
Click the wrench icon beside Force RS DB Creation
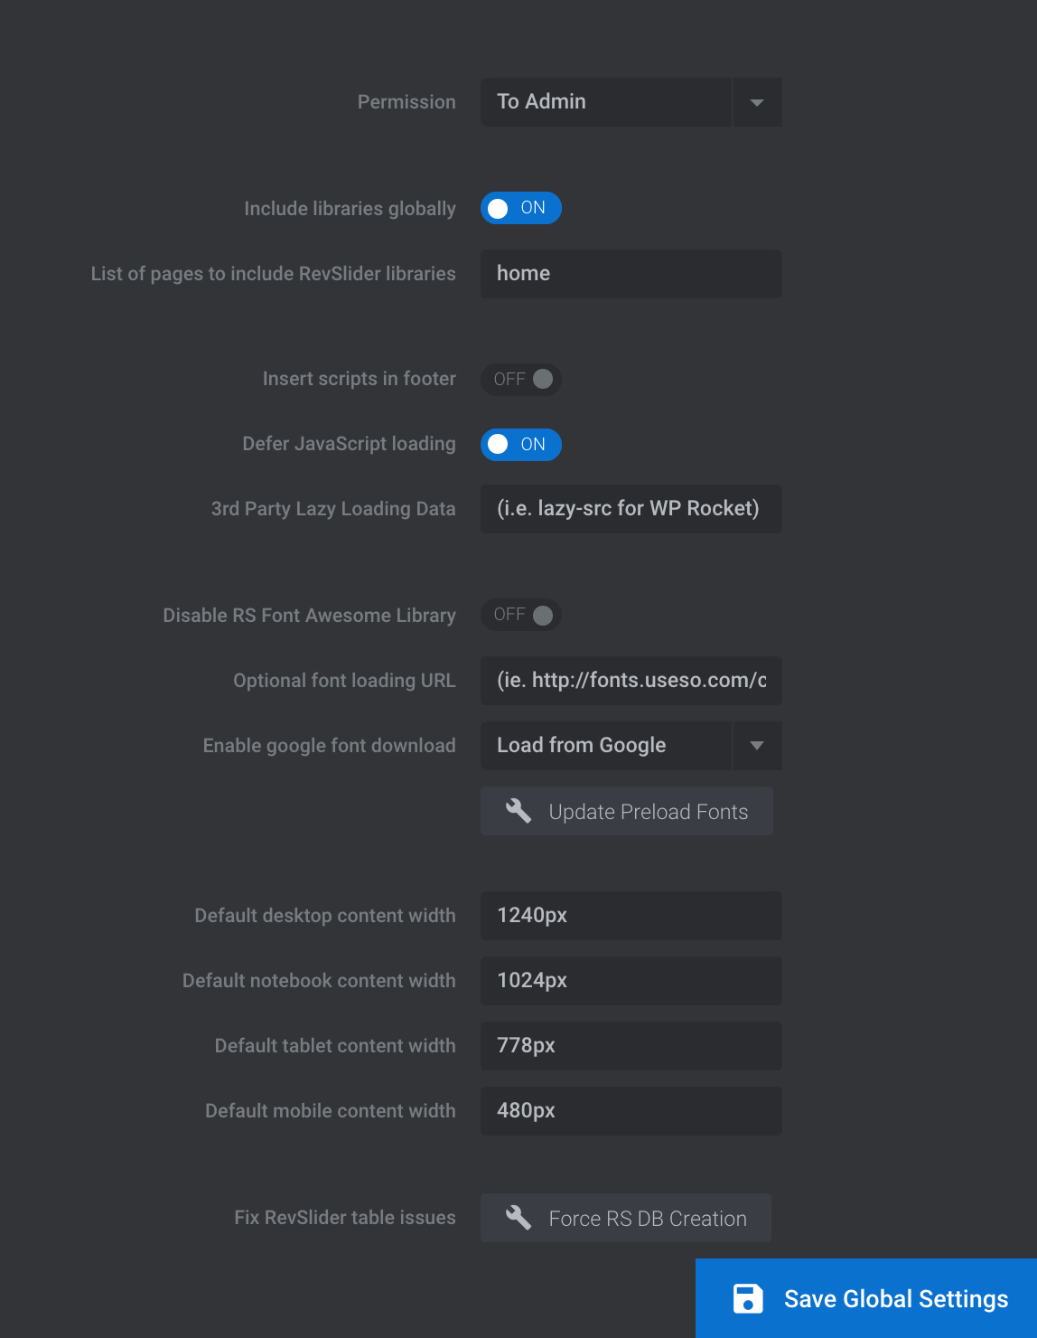click(518, 1218)
